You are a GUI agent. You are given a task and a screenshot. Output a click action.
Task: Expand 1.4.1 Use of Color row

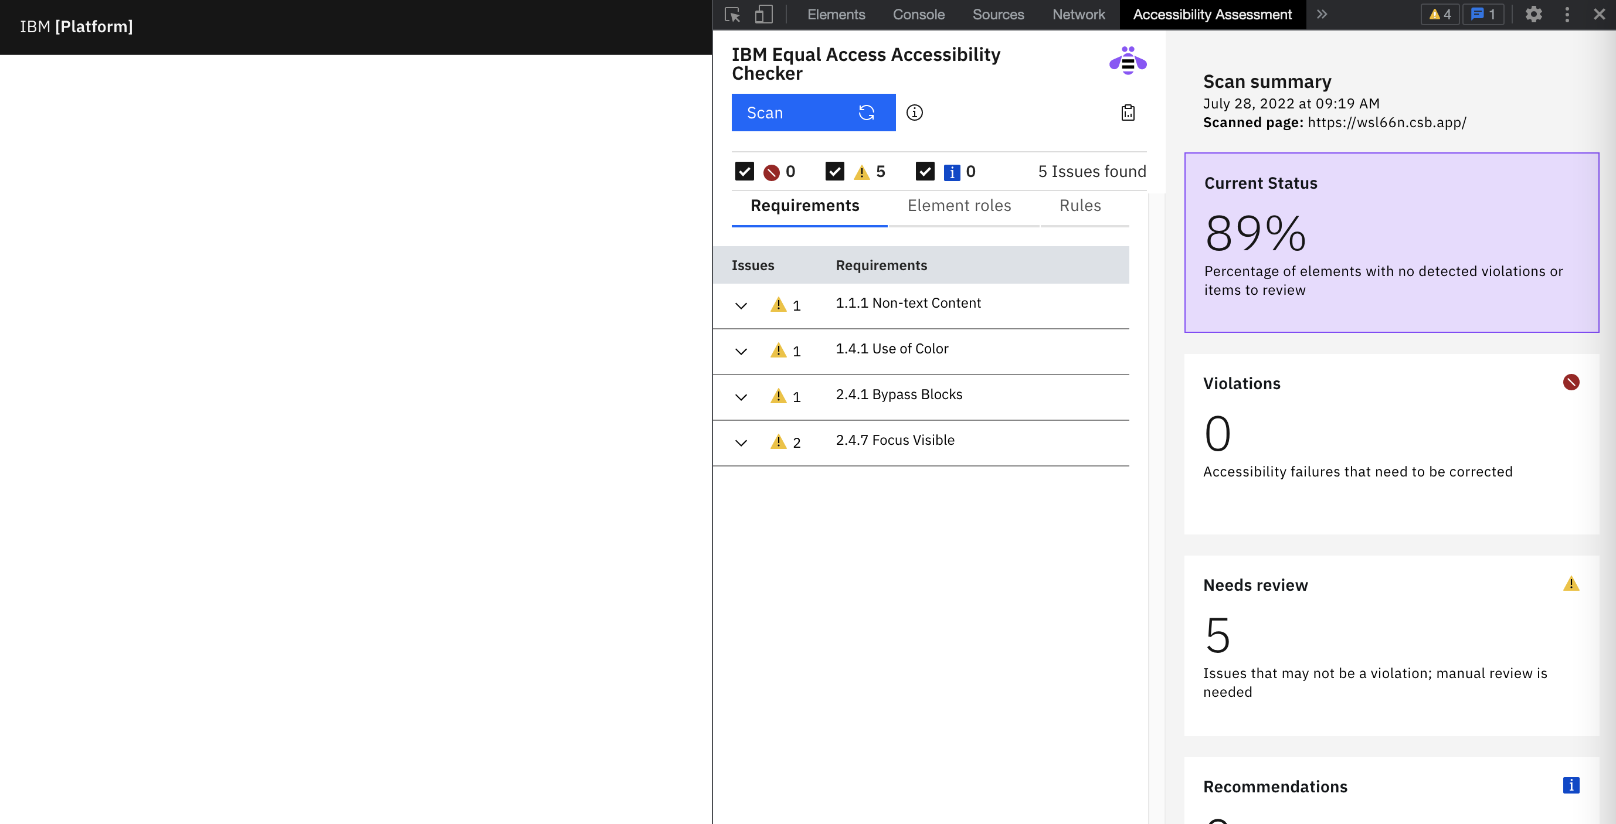tap(741, 352)
